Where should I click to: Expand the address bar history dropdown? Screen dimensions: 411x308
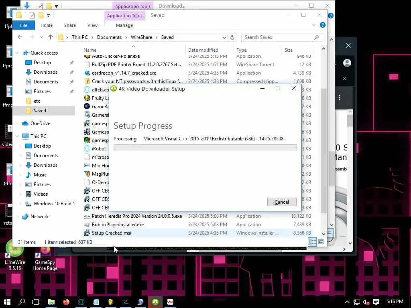224,37
